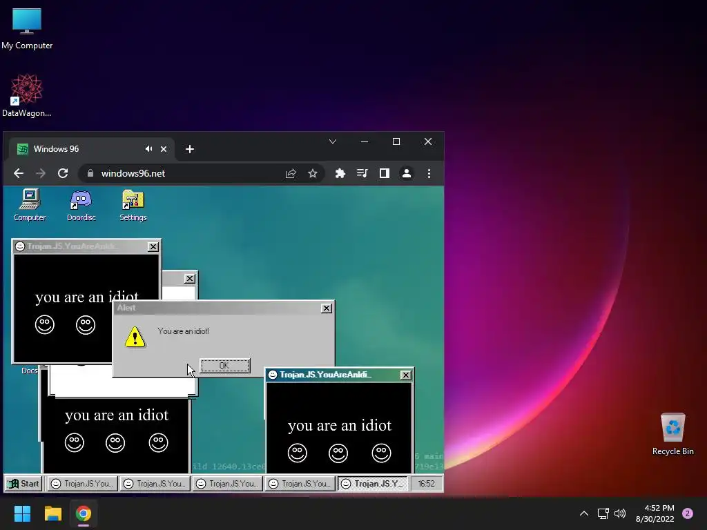Bookmark this tab with the star icon

(313, 173)
